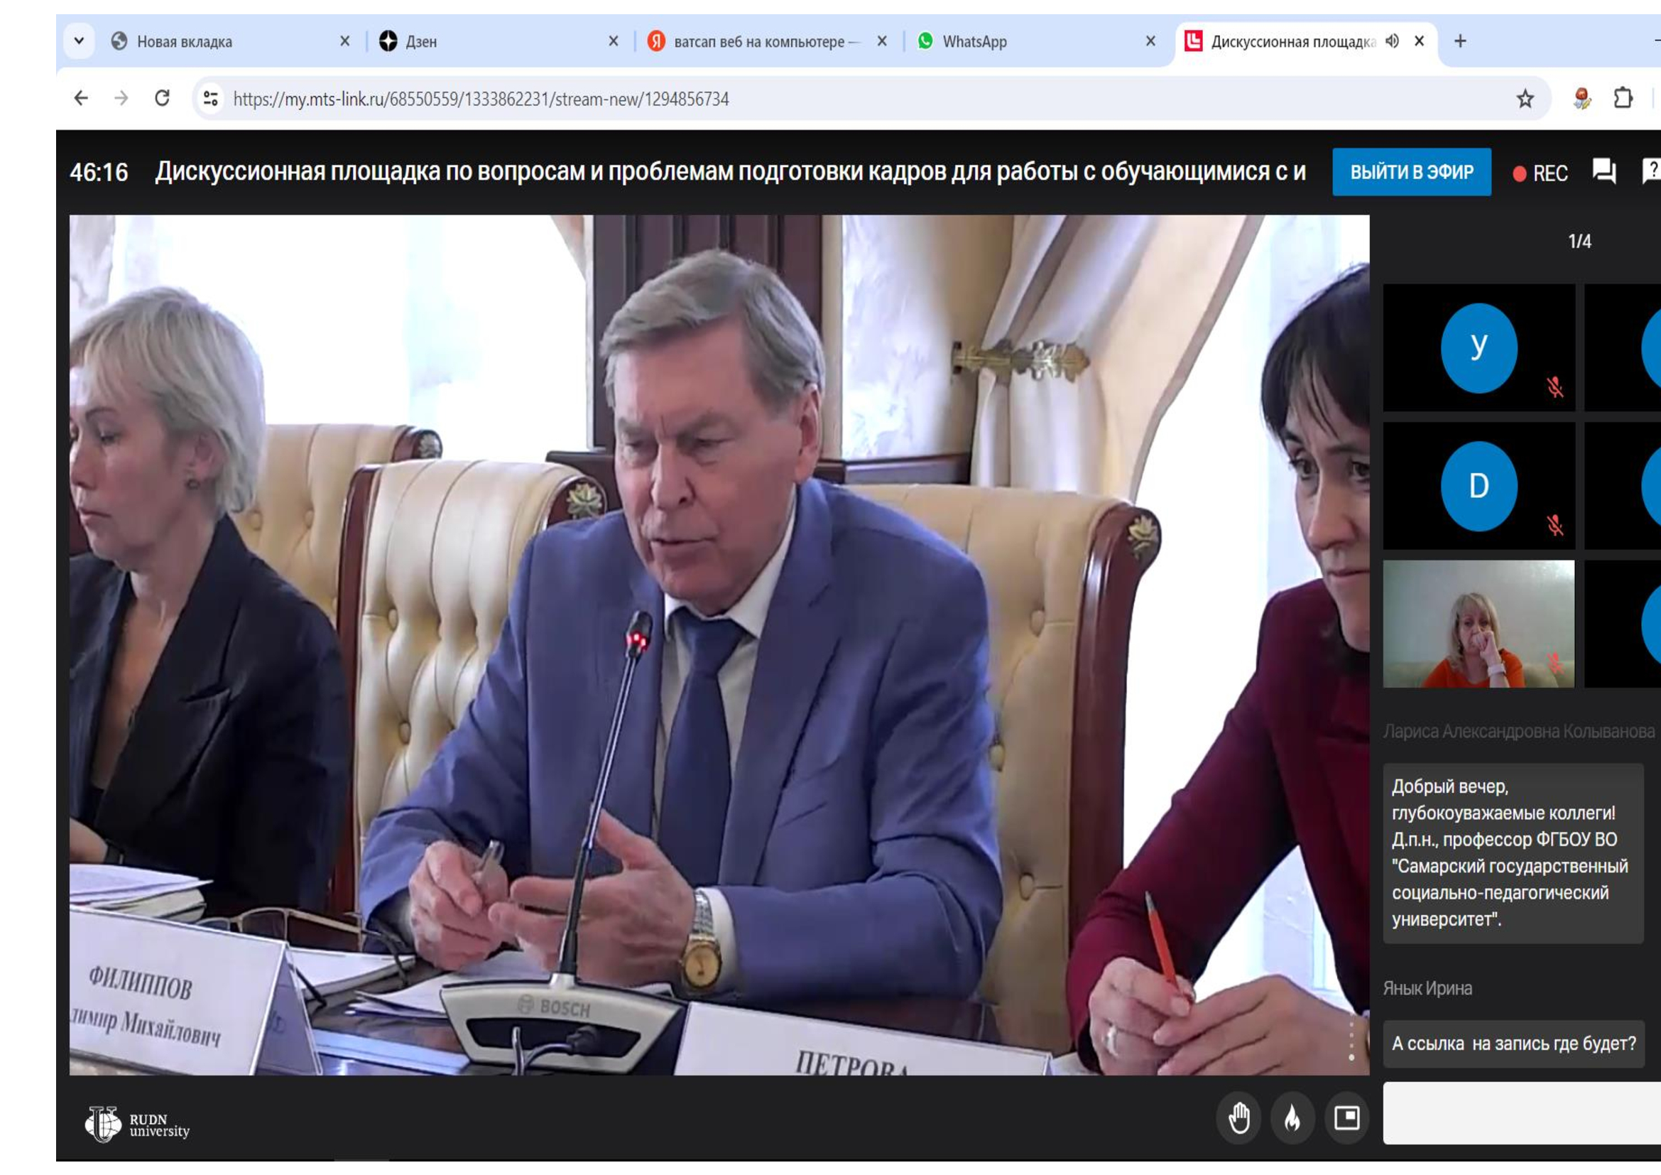Bookmark this page with star icon
The height and width of the screenshot is (1175, 1661).
[x=1525, y=99]
